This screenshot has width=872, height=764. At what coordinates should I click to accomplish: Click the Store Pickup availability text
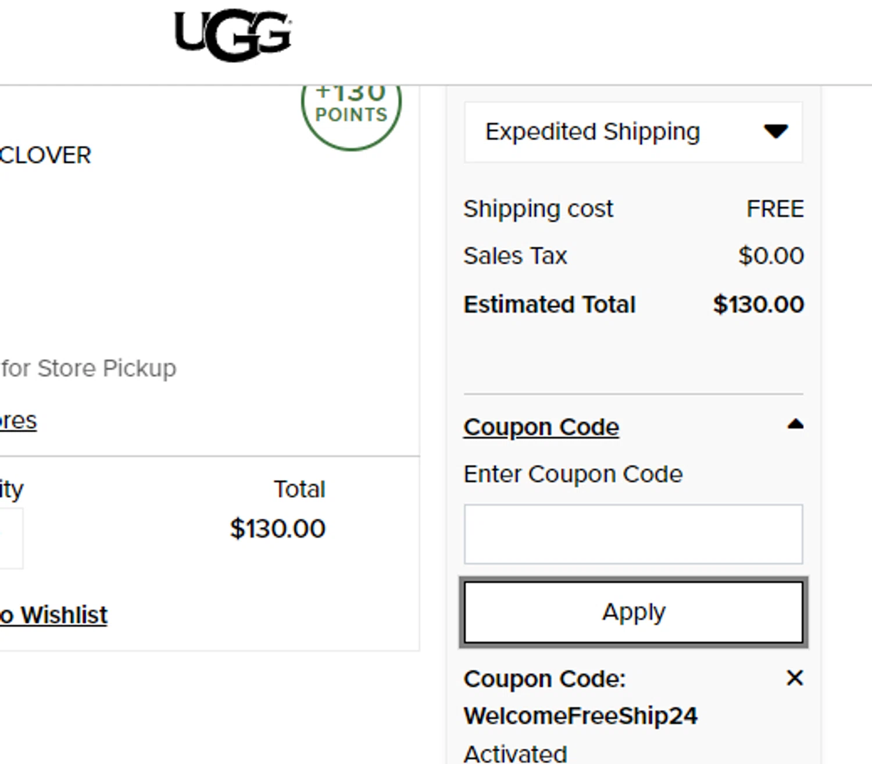pos(88,368)
